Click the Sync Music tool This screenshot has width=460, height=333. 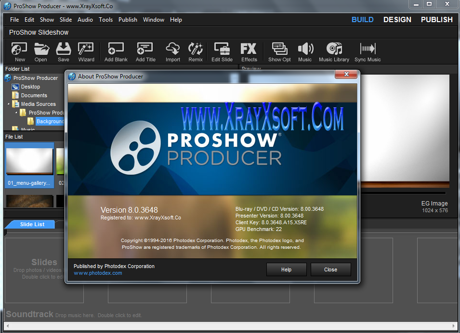368,52
